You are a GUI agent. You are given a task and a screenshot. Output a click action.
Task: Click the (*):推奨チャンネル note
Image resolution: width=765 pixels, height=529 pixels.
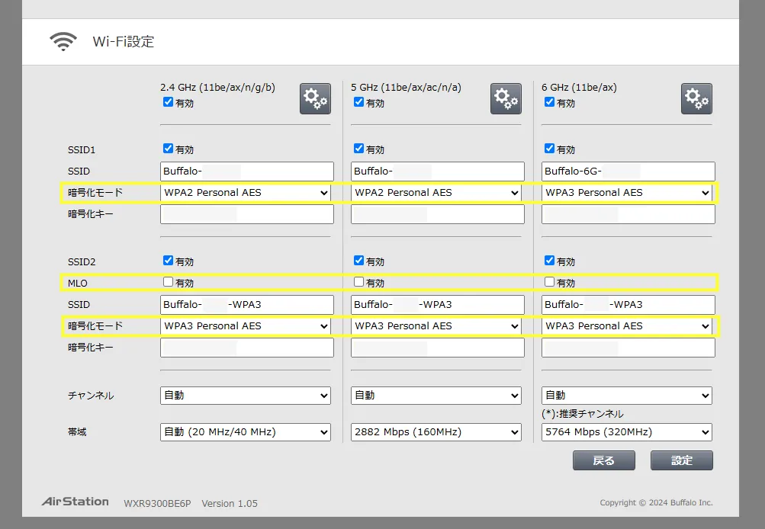pos(583,414)
